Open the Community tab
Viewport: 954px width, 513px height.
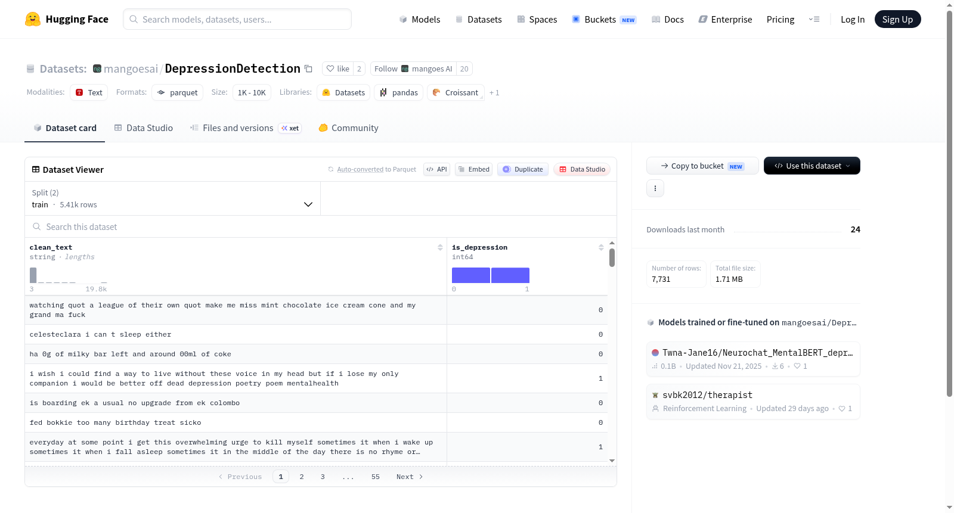(349, 128)
